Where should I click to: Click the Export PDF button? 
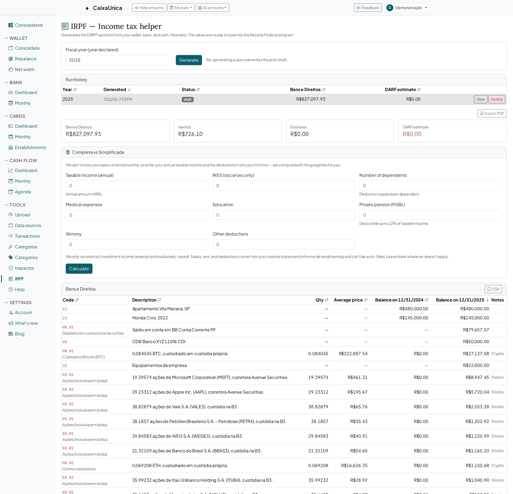tap(492, 113)
